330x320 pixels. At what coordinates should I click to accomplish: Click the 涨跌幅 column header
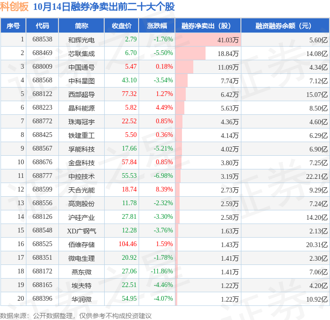tap(157, 25)
